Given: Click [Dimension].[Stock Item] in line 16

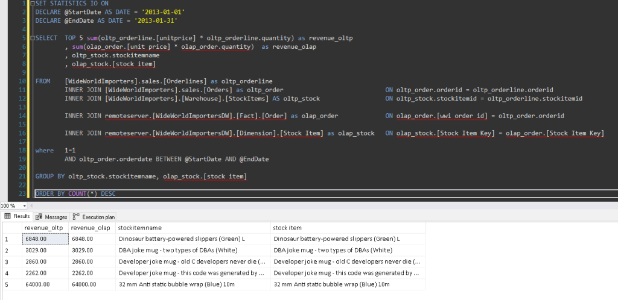Looking at the screenshot, I should (x=280, y=133).
